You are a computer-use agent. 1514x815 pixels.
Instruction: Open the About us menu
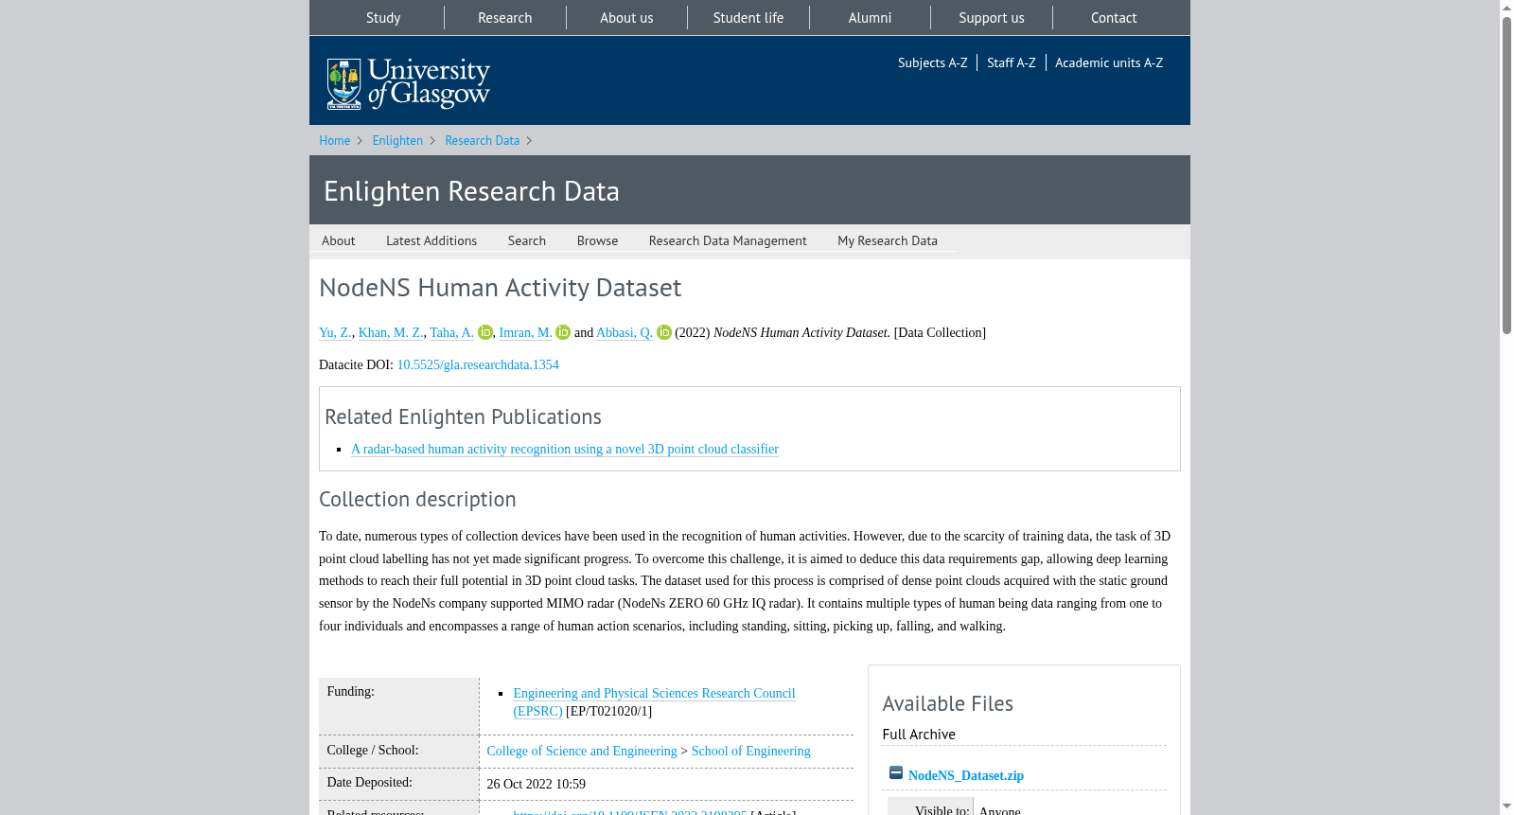point(626,18)
